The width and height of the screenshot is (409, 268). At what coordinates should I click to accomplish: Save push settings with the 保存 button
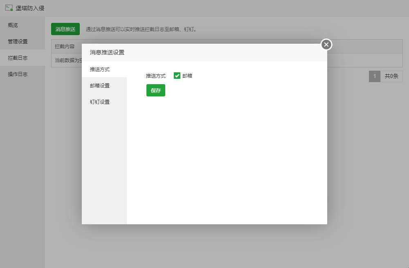coord(155,90)
